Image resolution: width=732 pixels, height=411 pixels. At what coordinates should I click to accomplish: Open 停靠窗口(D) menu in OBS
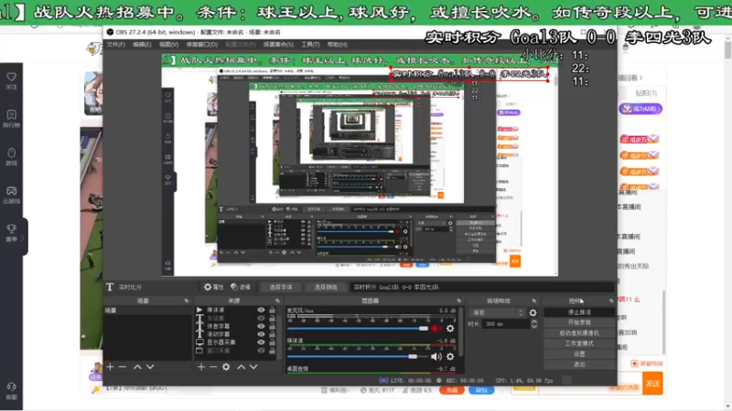[202, 44]
